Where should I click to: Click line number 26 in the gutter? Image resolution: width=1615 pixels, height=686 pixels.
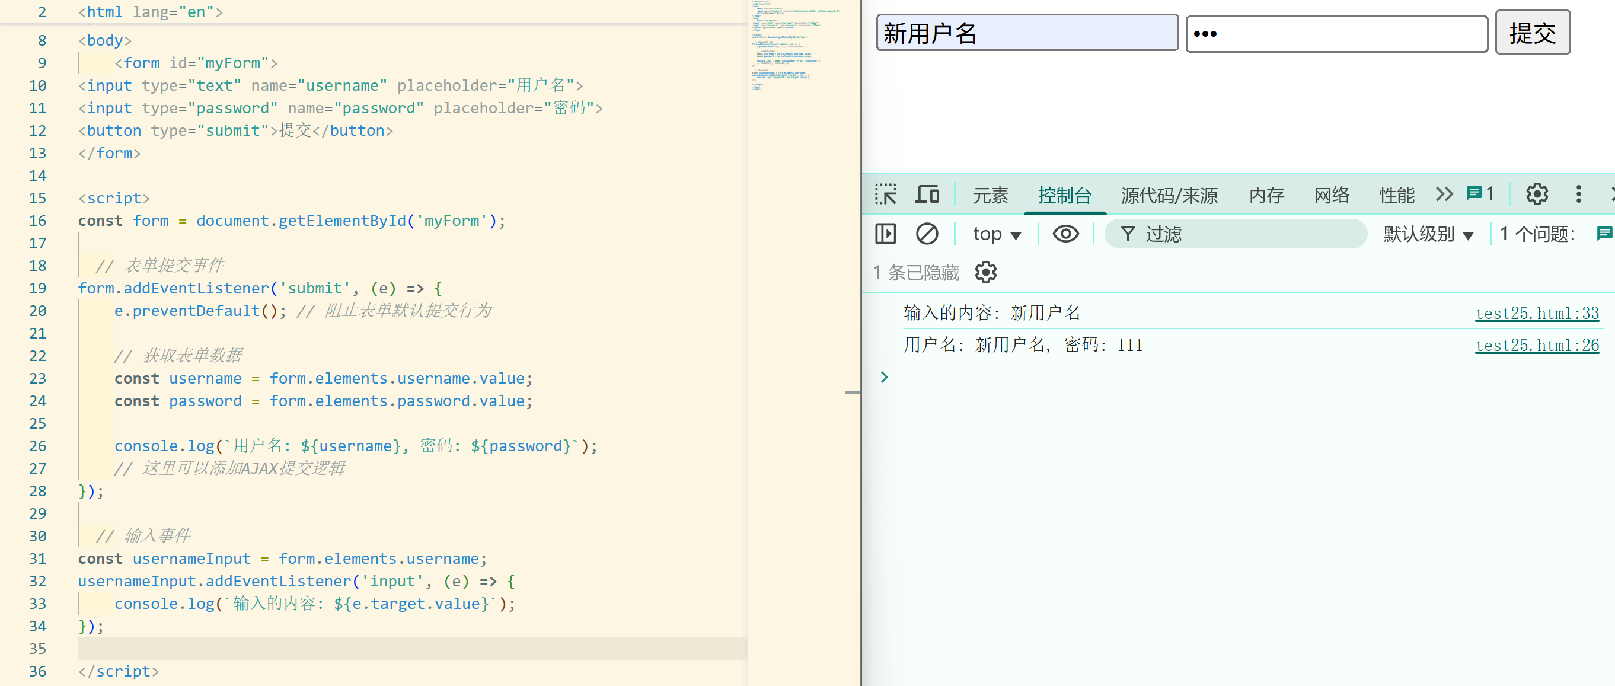click(37, 446)
